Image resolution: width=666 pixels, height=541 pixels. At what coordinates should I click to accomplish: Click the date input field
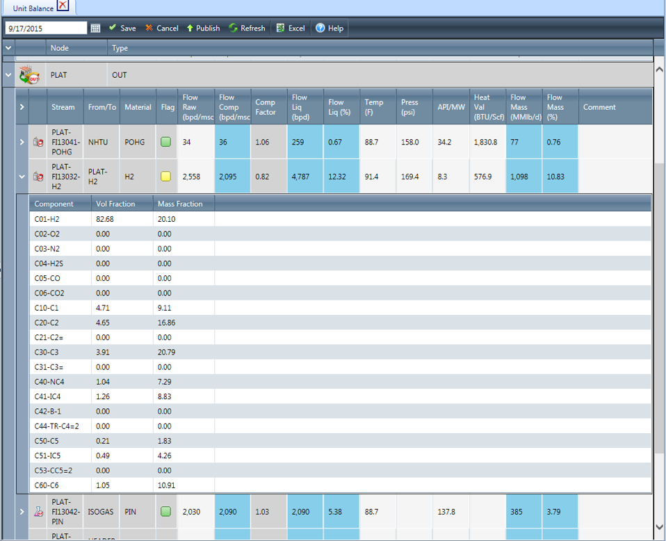(46, 29)
